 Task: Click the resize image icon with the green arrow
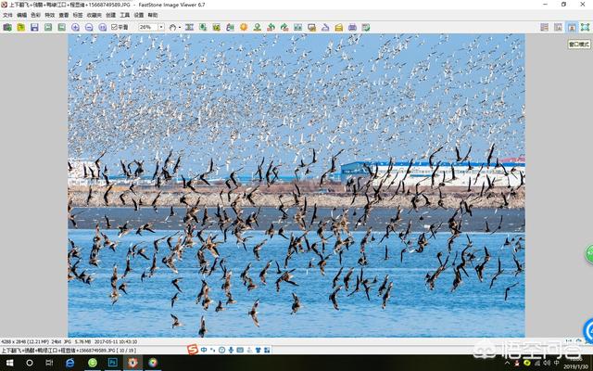pyautogui.click(x=203, y=27)
